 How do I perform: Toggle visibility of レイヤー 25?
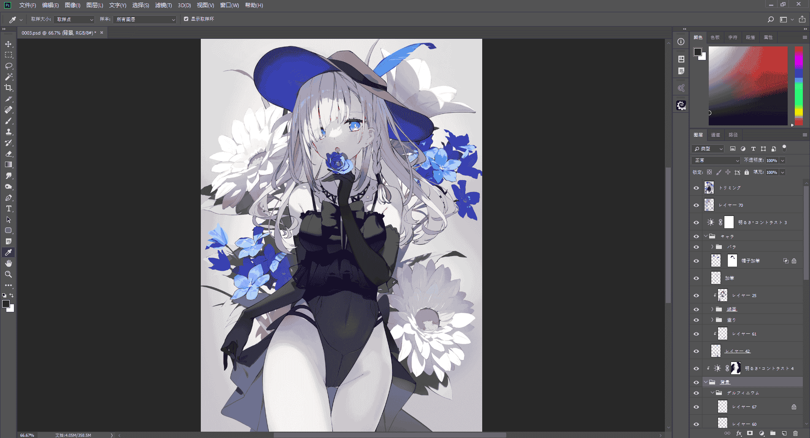[x=696, y=296]
